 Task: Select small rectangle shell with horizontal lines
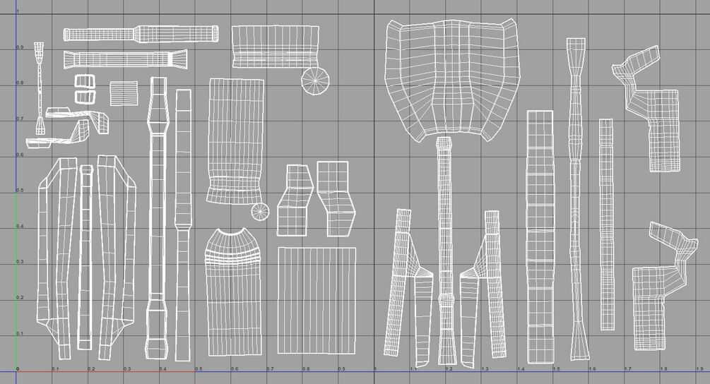pos(124,93)
